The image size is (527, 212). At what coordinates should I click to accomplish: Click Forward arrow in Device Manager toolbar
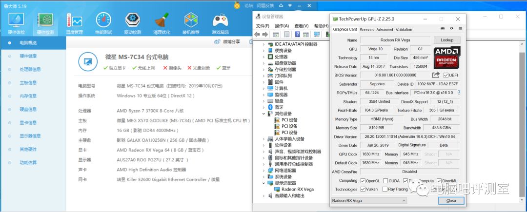[265, 34]
